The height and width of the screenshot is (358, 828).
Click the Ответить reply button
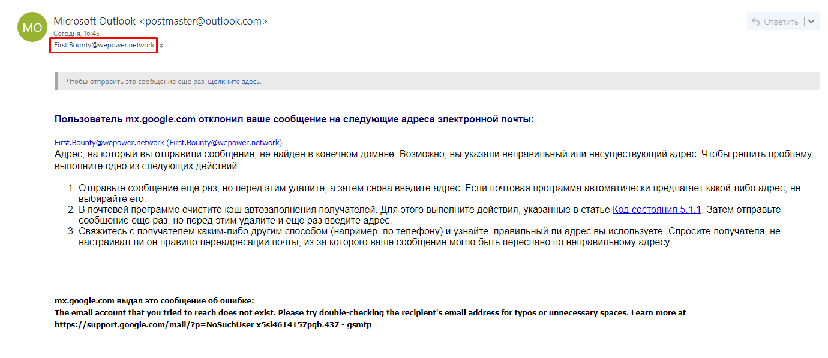pyautogui.click(x=775, y=22)
